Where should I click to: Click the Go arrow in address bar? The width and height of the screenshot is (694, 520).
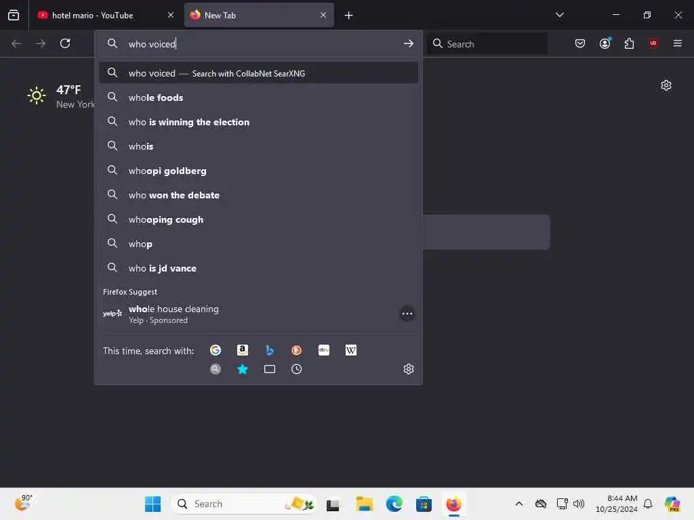point(408,43)
